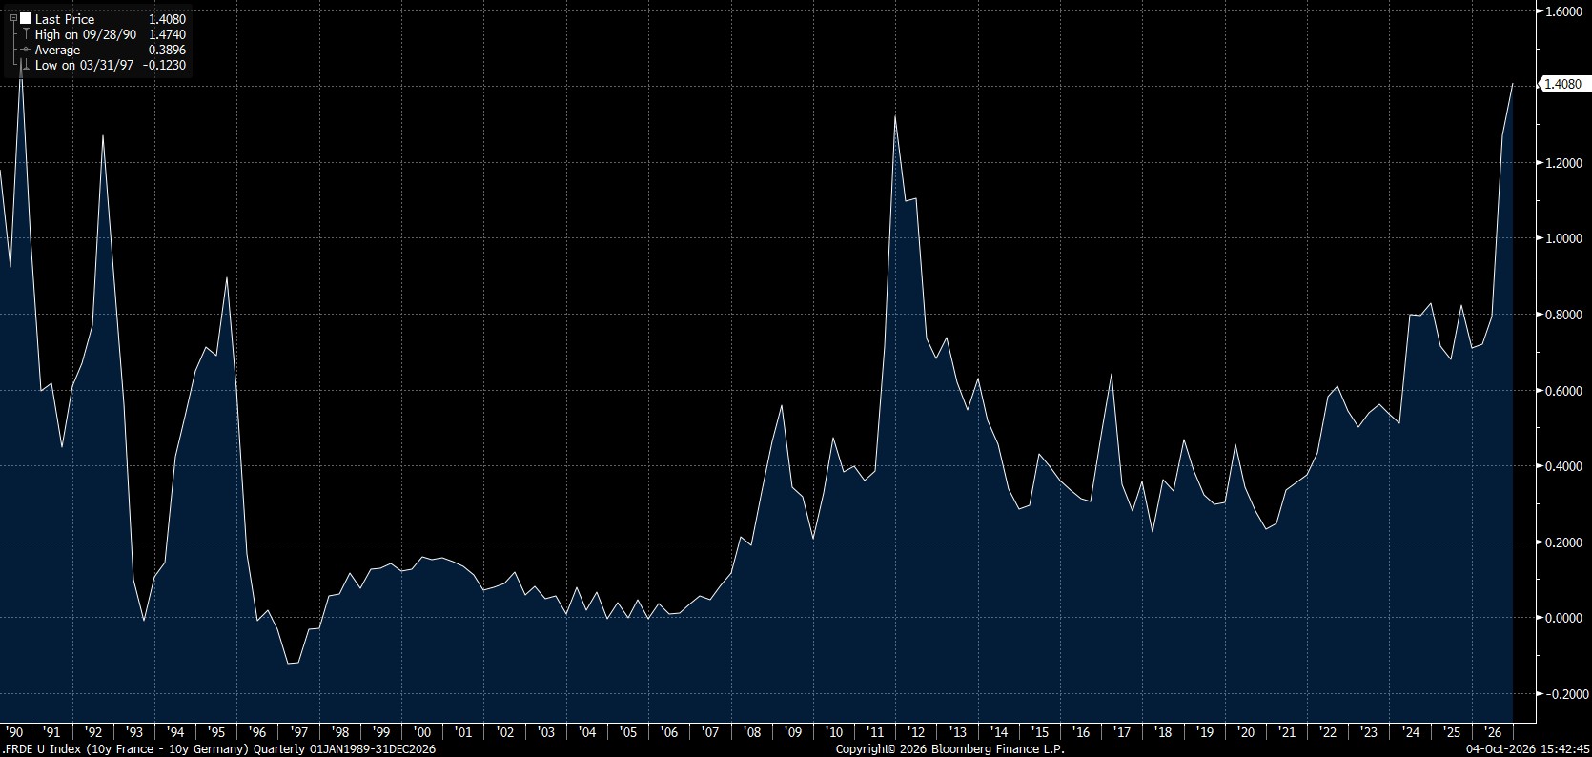The width and height of the screenshot is (1592, 757).
Task: Click the 0.0000 y-axis label
Action: pyautogui.click(x=1563, y=618)
